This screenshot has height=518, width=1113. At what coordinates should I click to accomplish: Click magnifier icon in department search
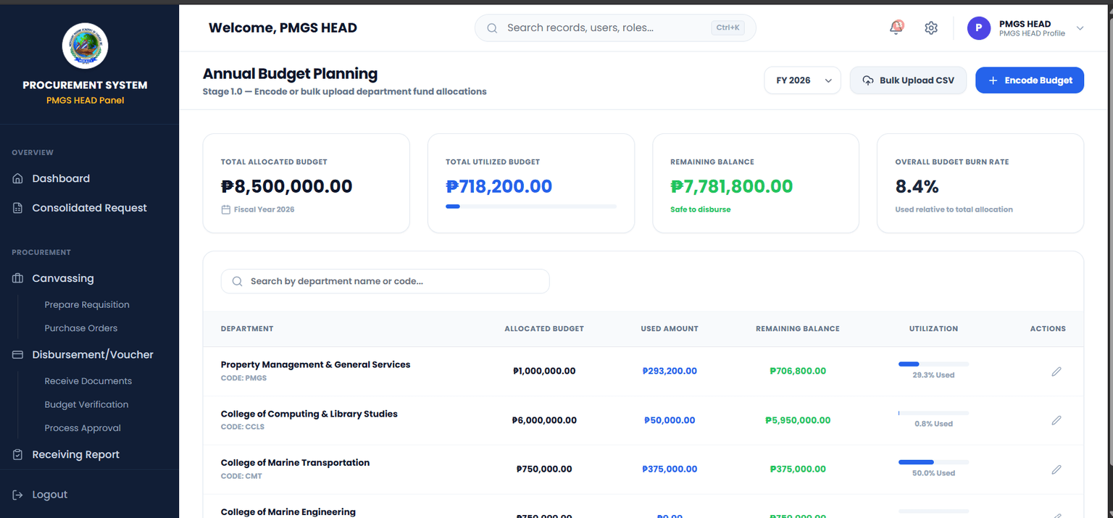click(237, 281)
